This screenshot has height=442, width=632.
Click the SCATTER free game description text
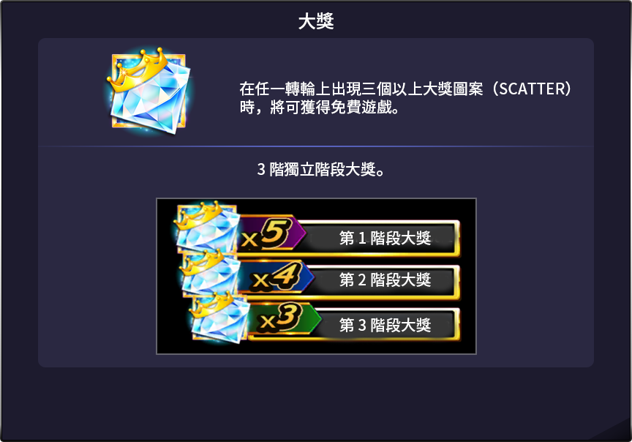405,98
